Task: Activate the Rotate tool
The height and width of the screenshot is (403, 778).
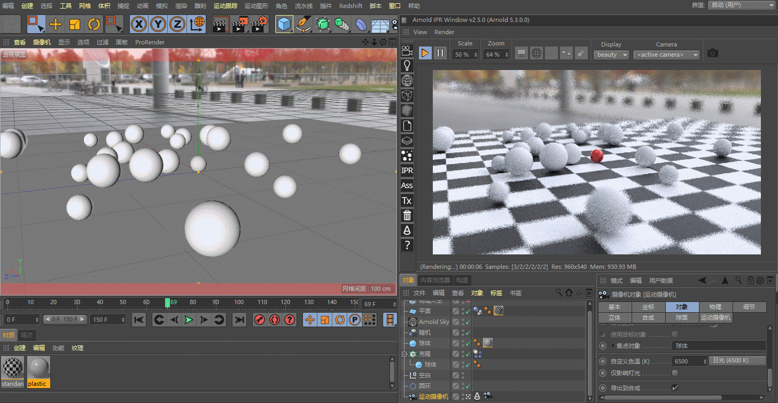Action: pyautogui.click(x=94, y=24)
